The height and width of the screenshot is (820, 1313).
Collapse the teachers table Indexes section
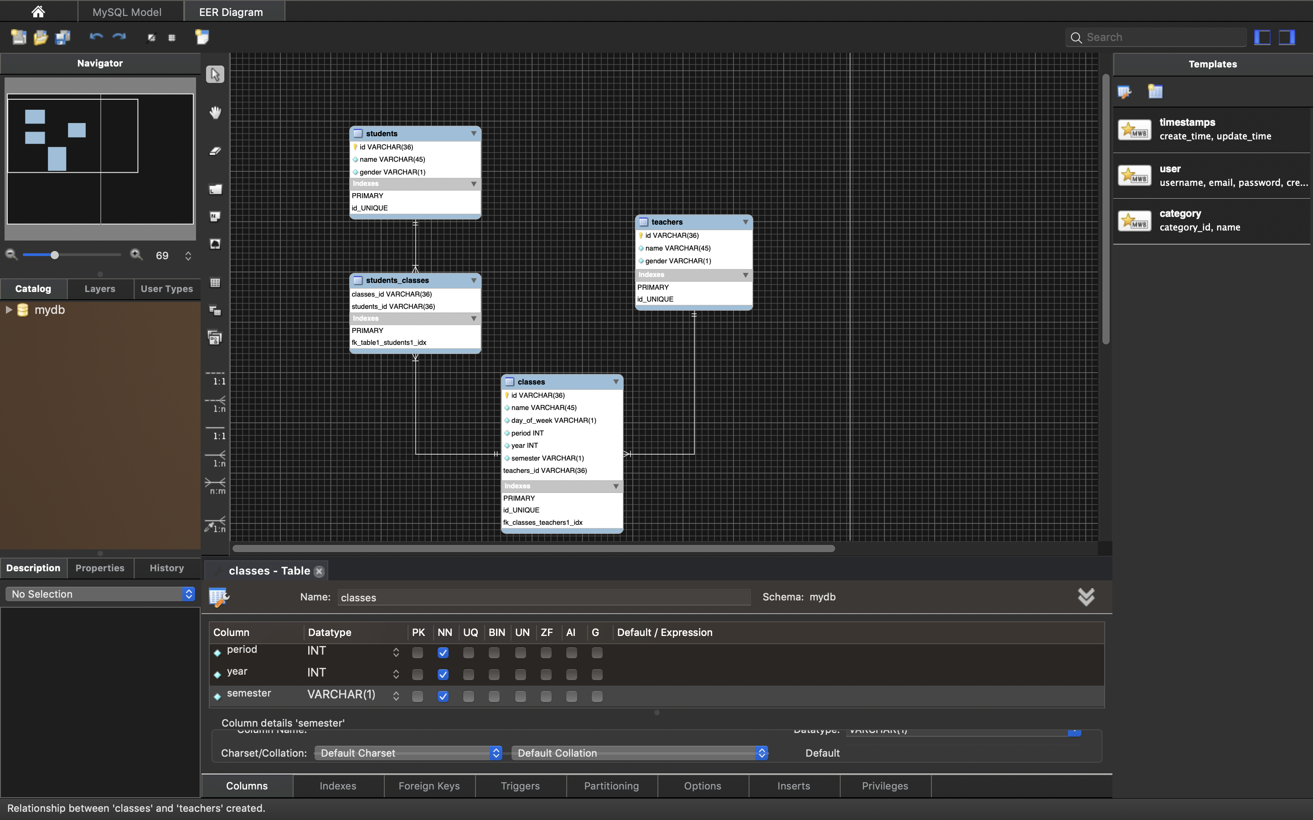(x=745, y=275)
